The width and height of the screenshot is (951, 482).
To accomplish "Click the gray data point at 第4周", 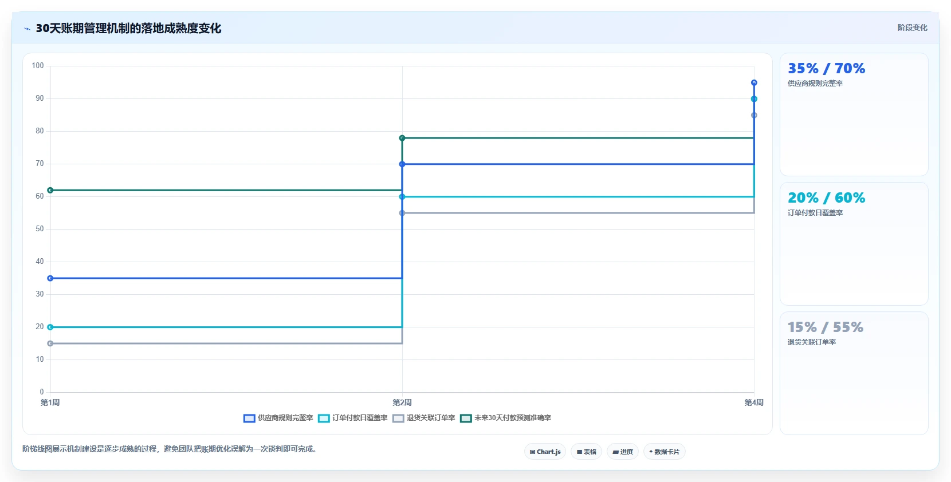I will click(x=754, y=116).
